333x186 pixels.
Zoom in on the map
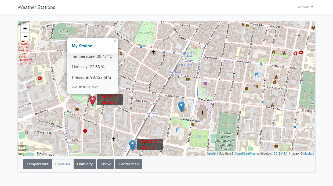click(x=25, y=28)
